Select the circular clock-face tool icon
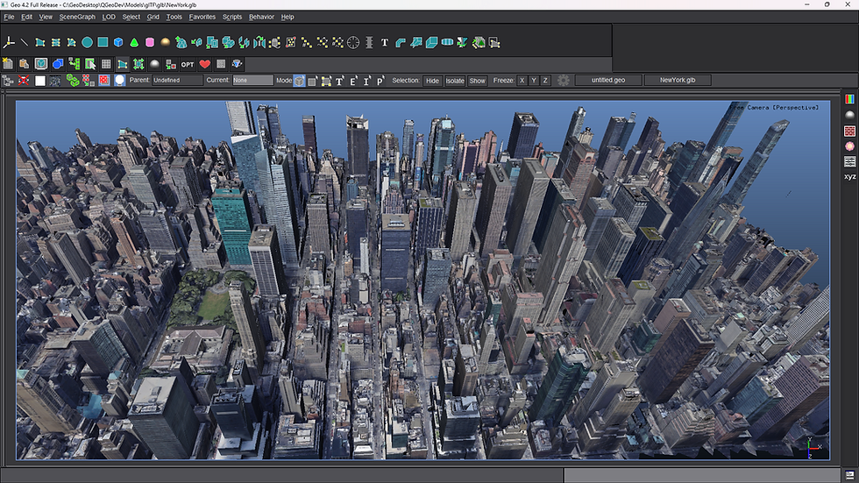The width and height of the screenshot is (859, 483). [353, 42]
